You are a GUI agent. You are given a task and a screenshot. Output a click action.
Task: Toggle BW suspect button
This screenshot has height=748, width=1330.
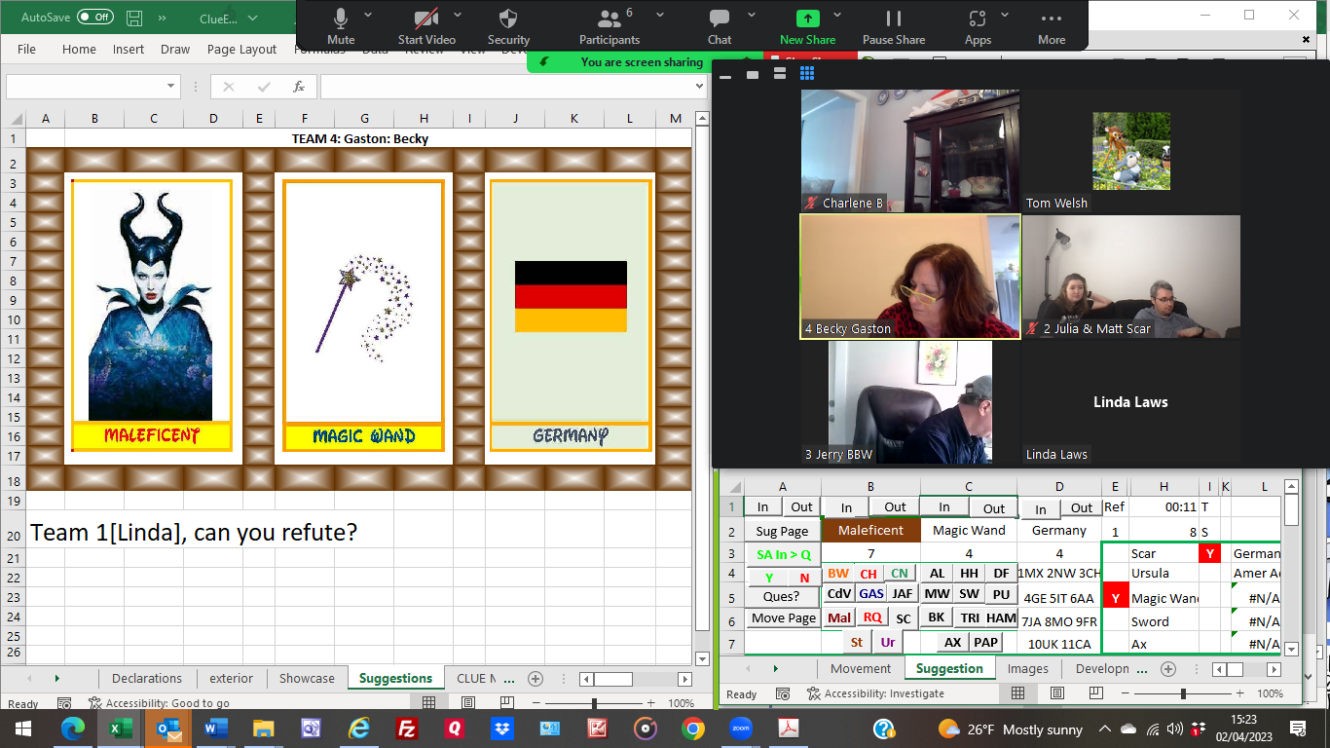coord(838,574)
